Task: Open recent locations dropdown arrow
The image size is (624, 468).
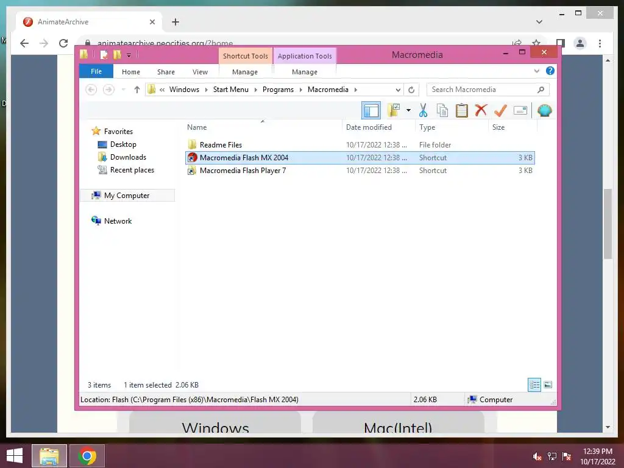Action: click(x=123, y=90)
